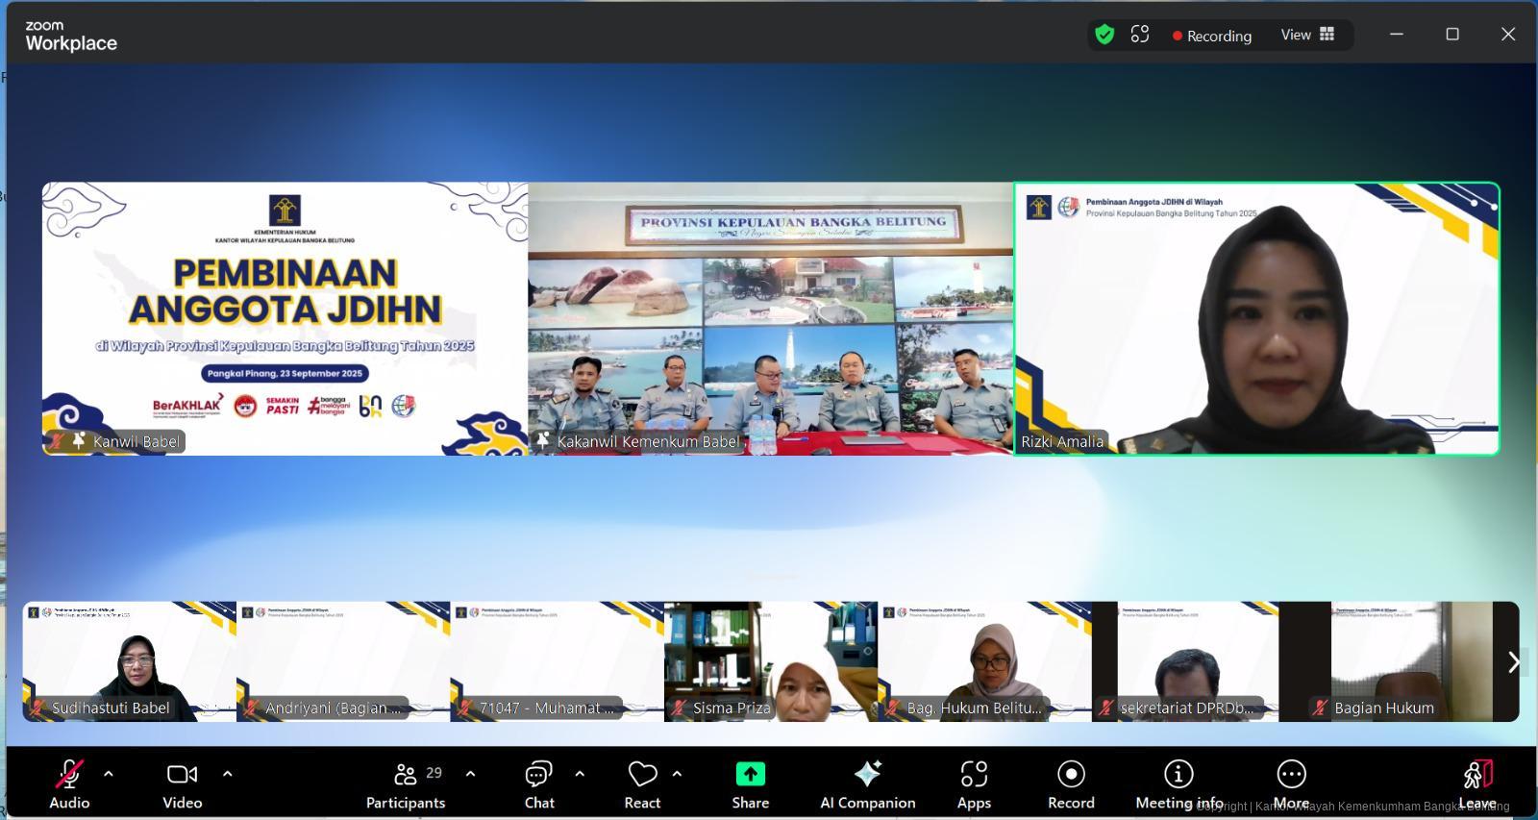Image resolution: width=1538 pixels, height=820 pixels.
Task: Show next participants with right arrow
Action: [1513, 662]
